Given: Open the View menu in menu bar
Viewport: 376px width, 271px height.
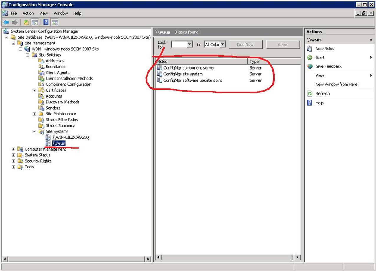Looking at the screenshot, I should [44, 13].
